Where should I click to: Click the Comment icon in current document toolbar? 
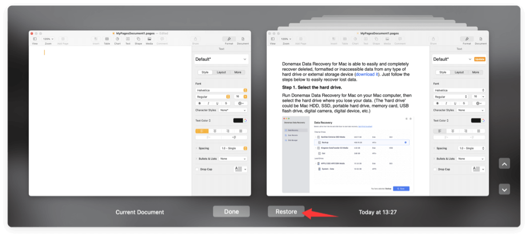162,39
